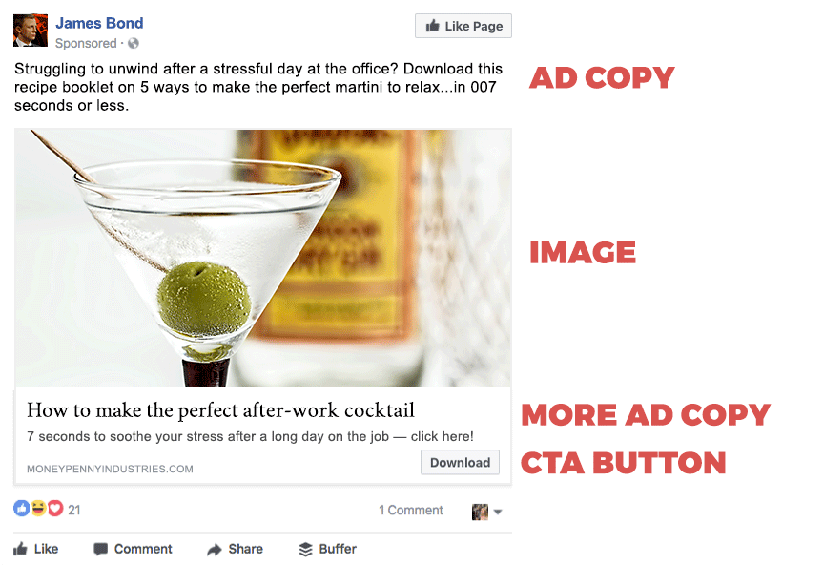The height and width of the screenshot is (565, 824).
Task: Click the laughing face reaction icon
Action: [x=38, y=508]
